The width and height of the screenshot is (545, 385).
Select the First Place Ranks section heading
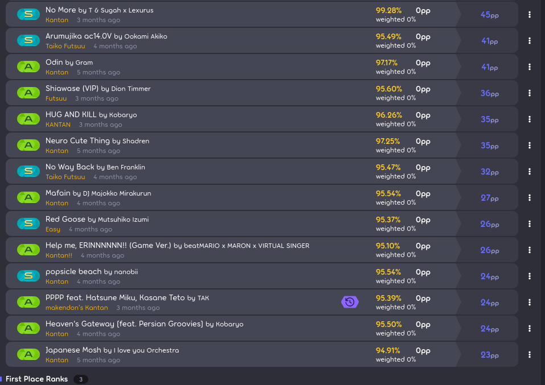pos(36,379)
